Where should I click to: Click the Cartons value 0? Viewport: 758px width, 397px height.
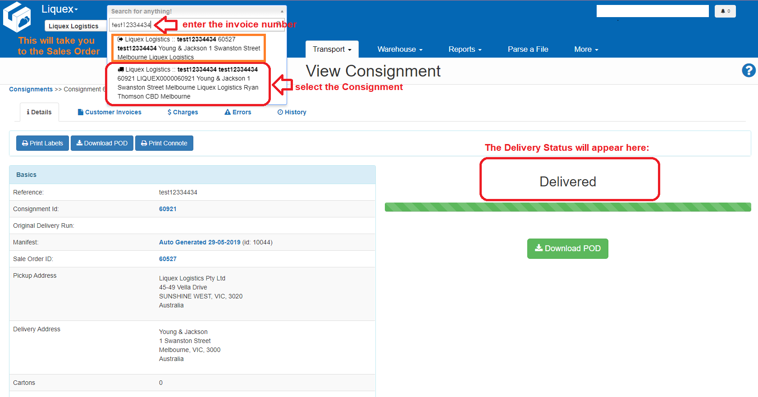click(161, 383)
